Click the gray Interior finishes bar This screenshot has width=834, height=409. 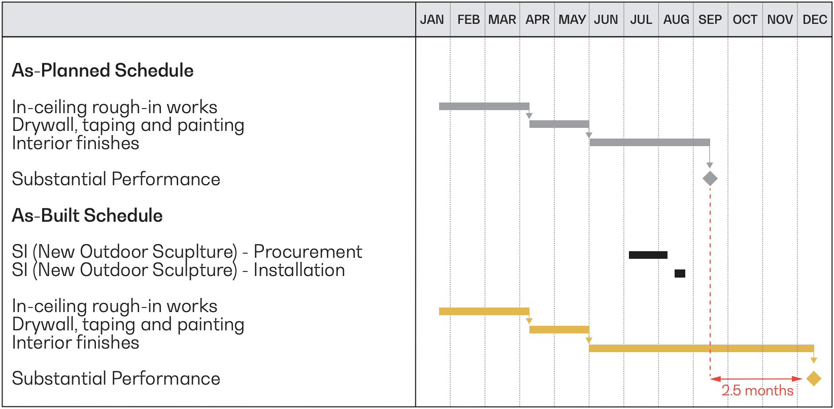650,142
